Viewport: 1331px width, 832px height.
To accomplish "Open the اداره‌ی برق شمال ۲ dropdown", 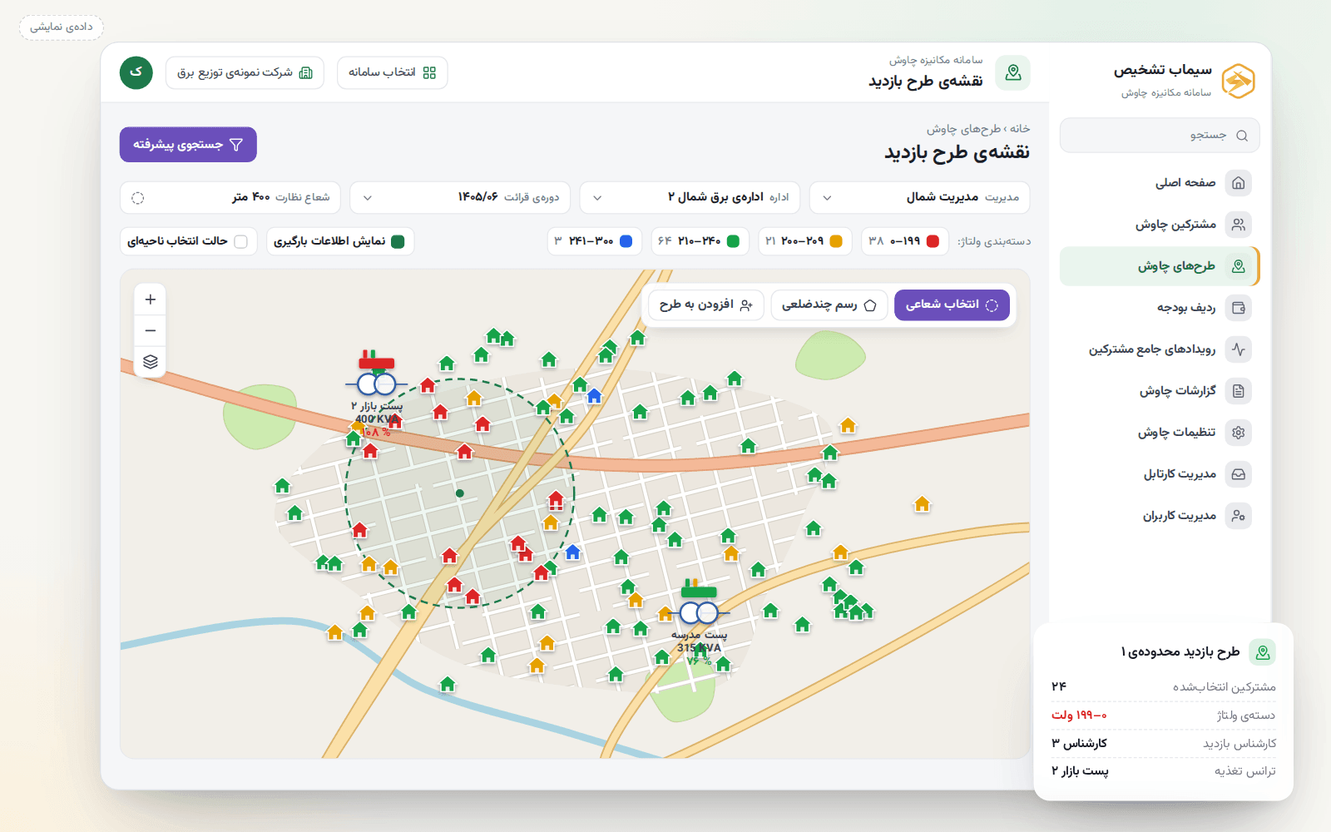I will [690, 198].
